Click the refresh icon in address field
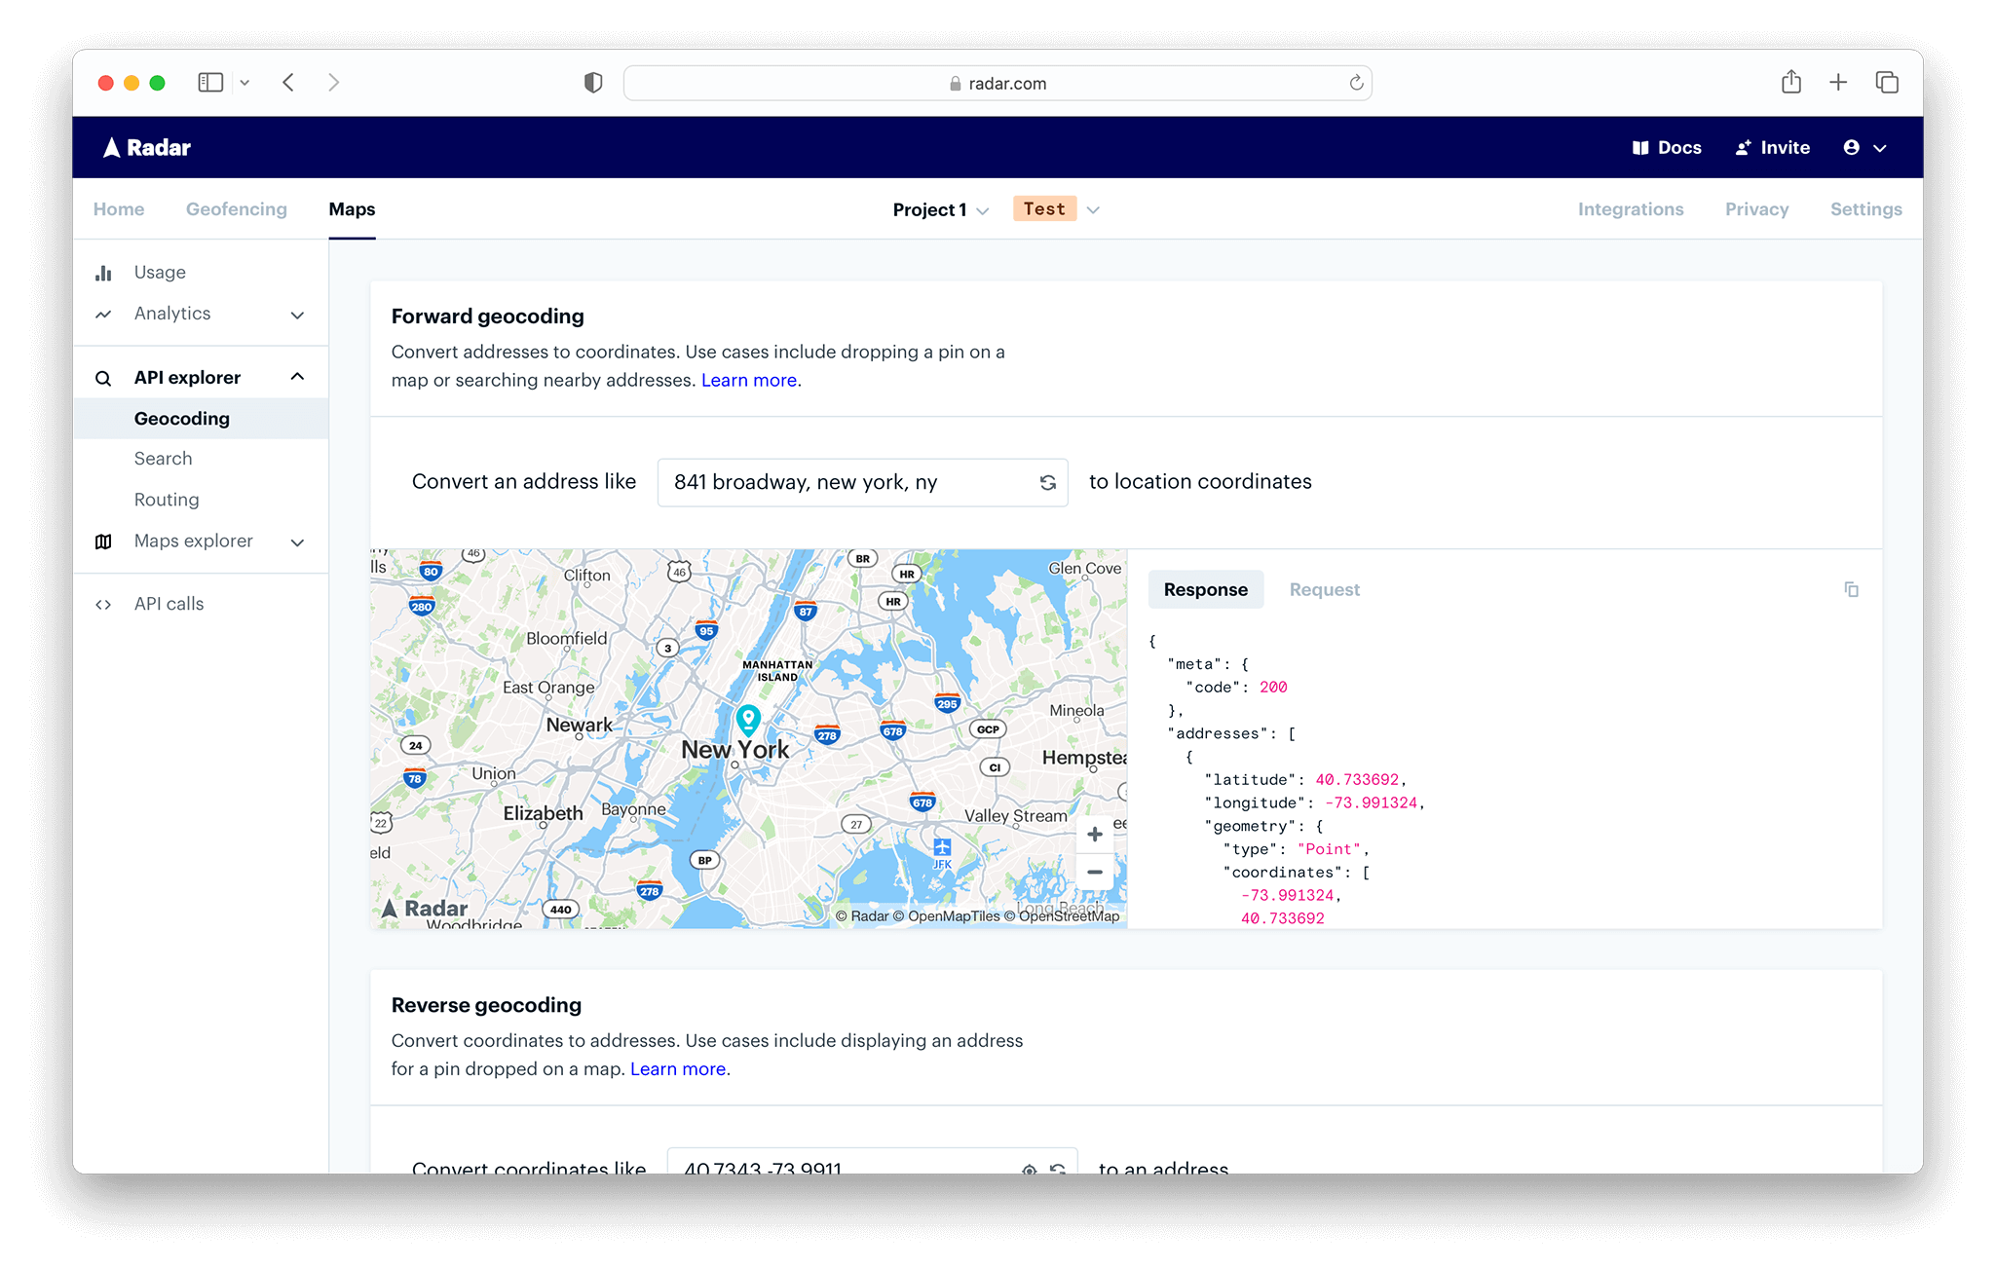This screenshot has width=1995, height=1268. coord(1048,482)
